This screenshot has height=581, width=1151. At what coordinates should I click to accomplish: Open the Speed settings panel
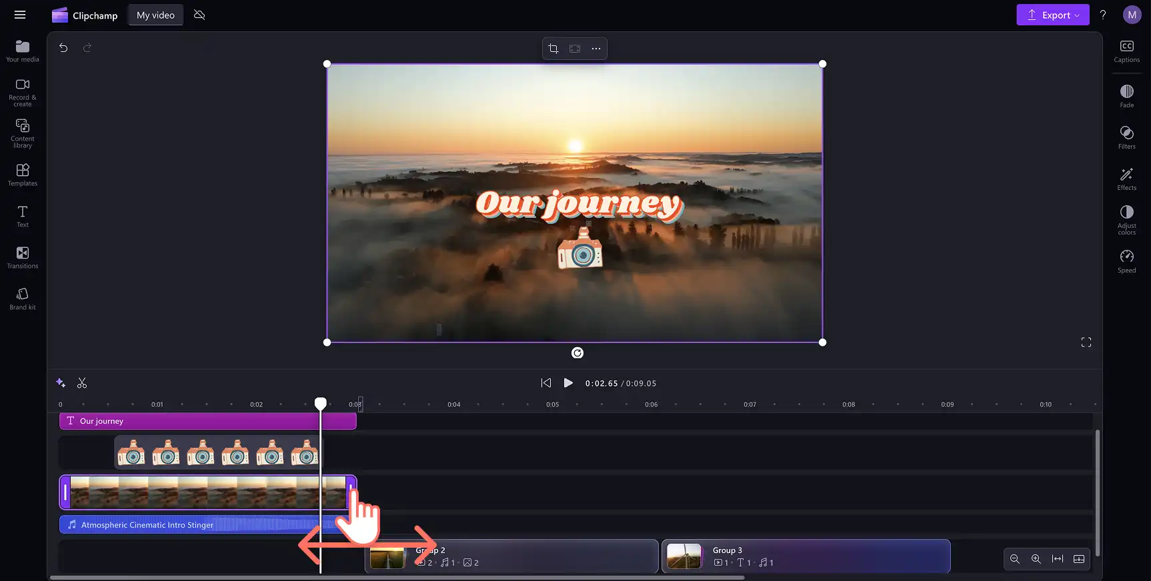[1127, 261]
